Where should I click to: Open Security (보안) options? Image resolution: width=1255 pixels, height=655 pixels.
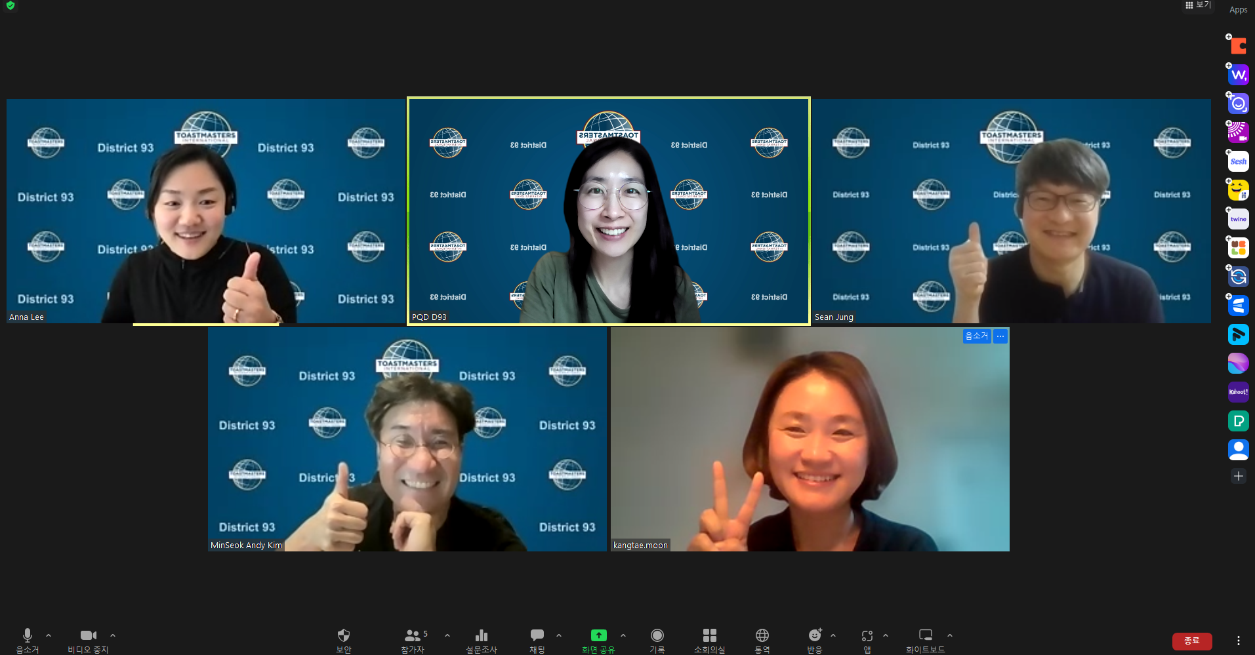point(344,641)
